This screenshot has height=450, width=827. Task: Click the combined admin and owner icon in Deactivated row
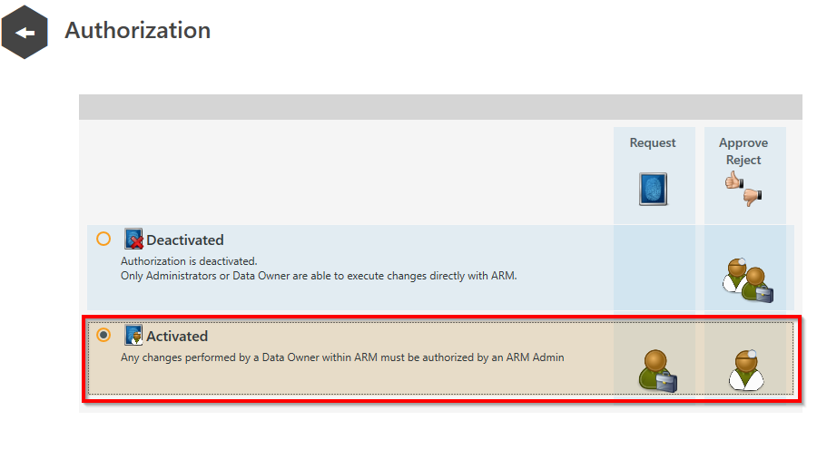tap(747, 279)
